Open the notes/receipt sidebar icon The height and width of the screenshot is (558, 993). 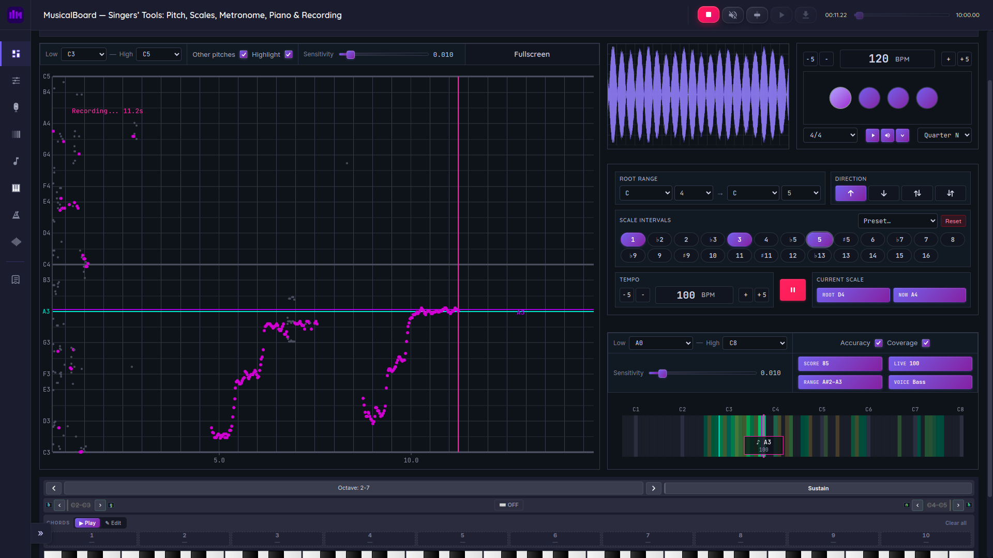[x=16, y=280]
